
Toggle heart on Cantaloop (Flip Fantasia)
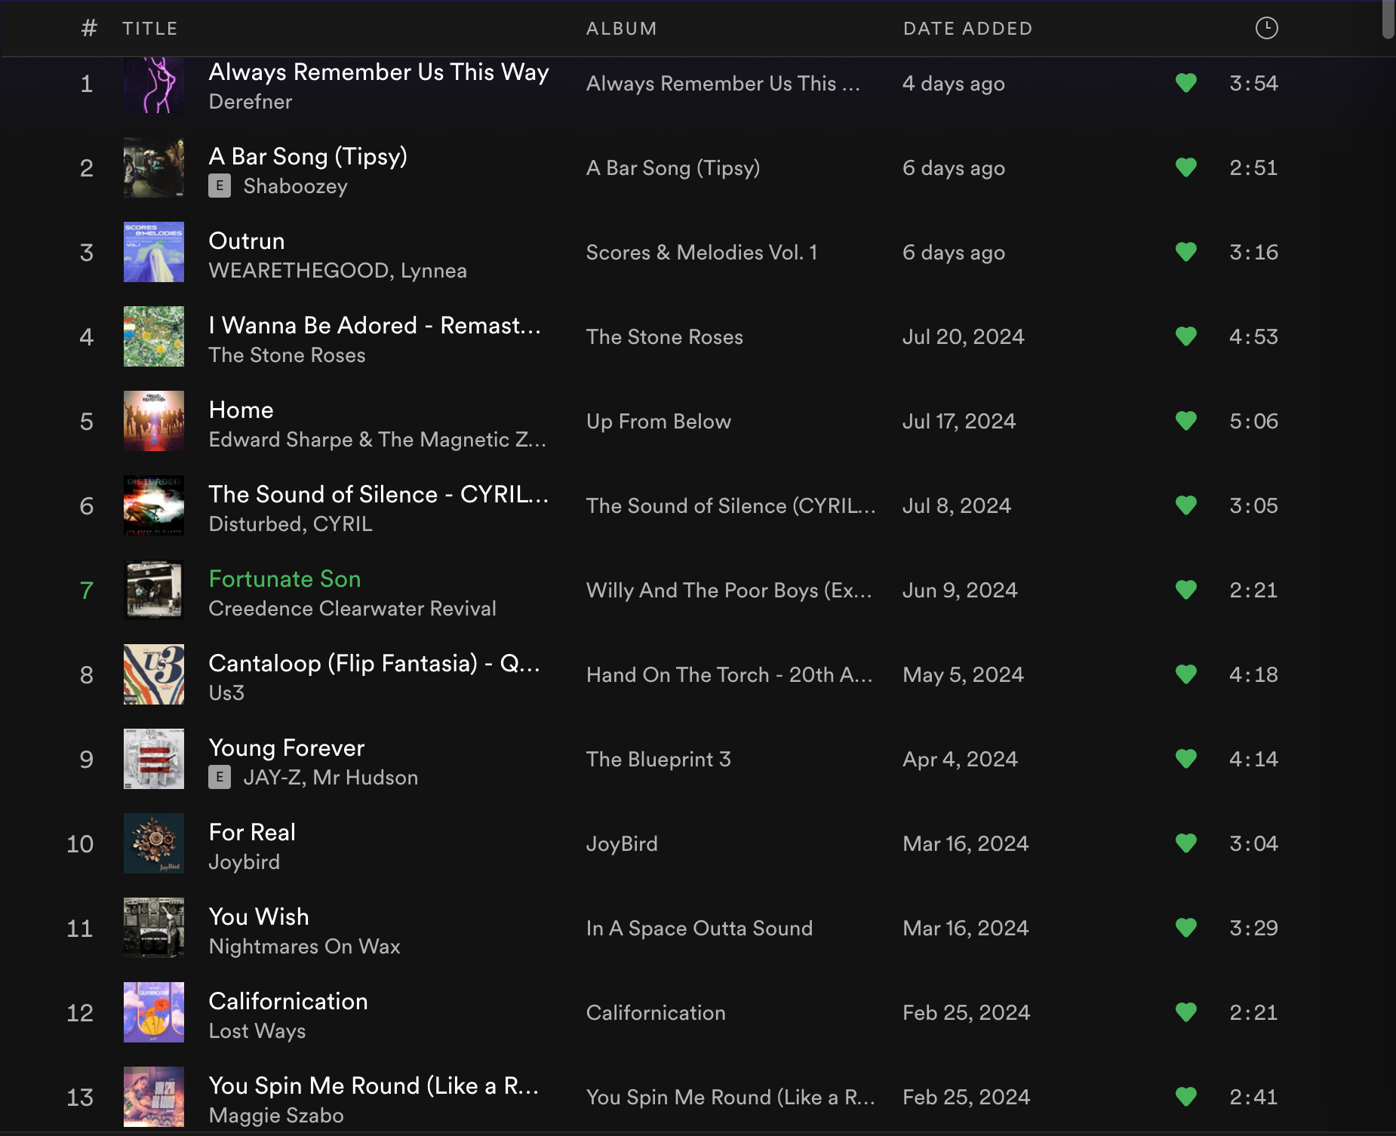point(1186,674)
